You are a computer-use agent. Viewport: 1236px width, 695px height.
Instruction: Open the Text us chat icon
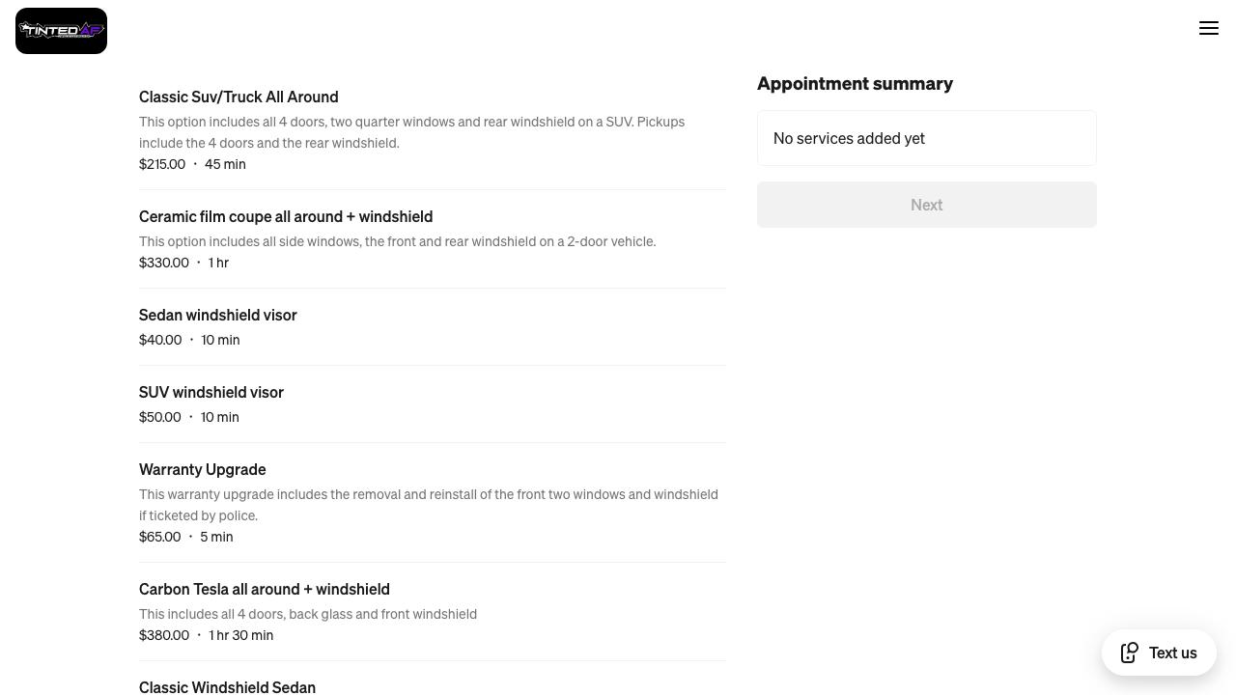tap(1129, 653)
